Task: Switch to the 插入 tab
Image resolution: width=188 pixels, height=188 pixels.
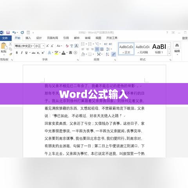Action: (x=28, y=38)
